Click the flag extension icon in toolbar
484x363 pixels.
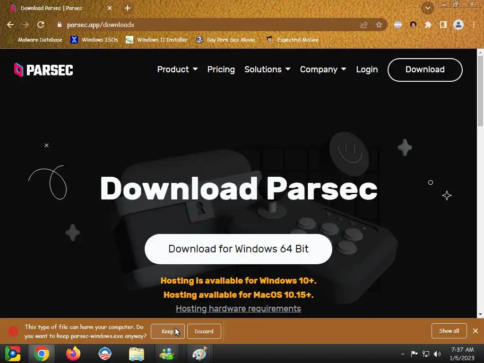(x=398, y=25)
